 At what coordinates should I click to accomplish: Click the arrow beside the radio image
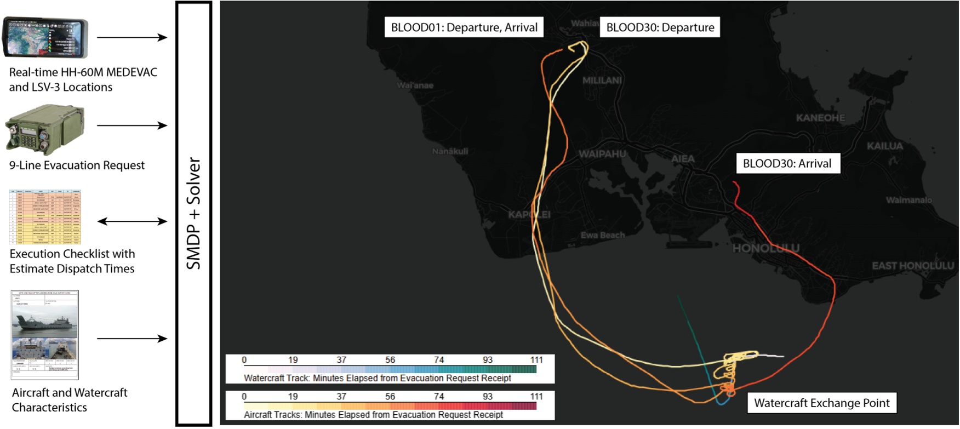click(x=132, y=125)
